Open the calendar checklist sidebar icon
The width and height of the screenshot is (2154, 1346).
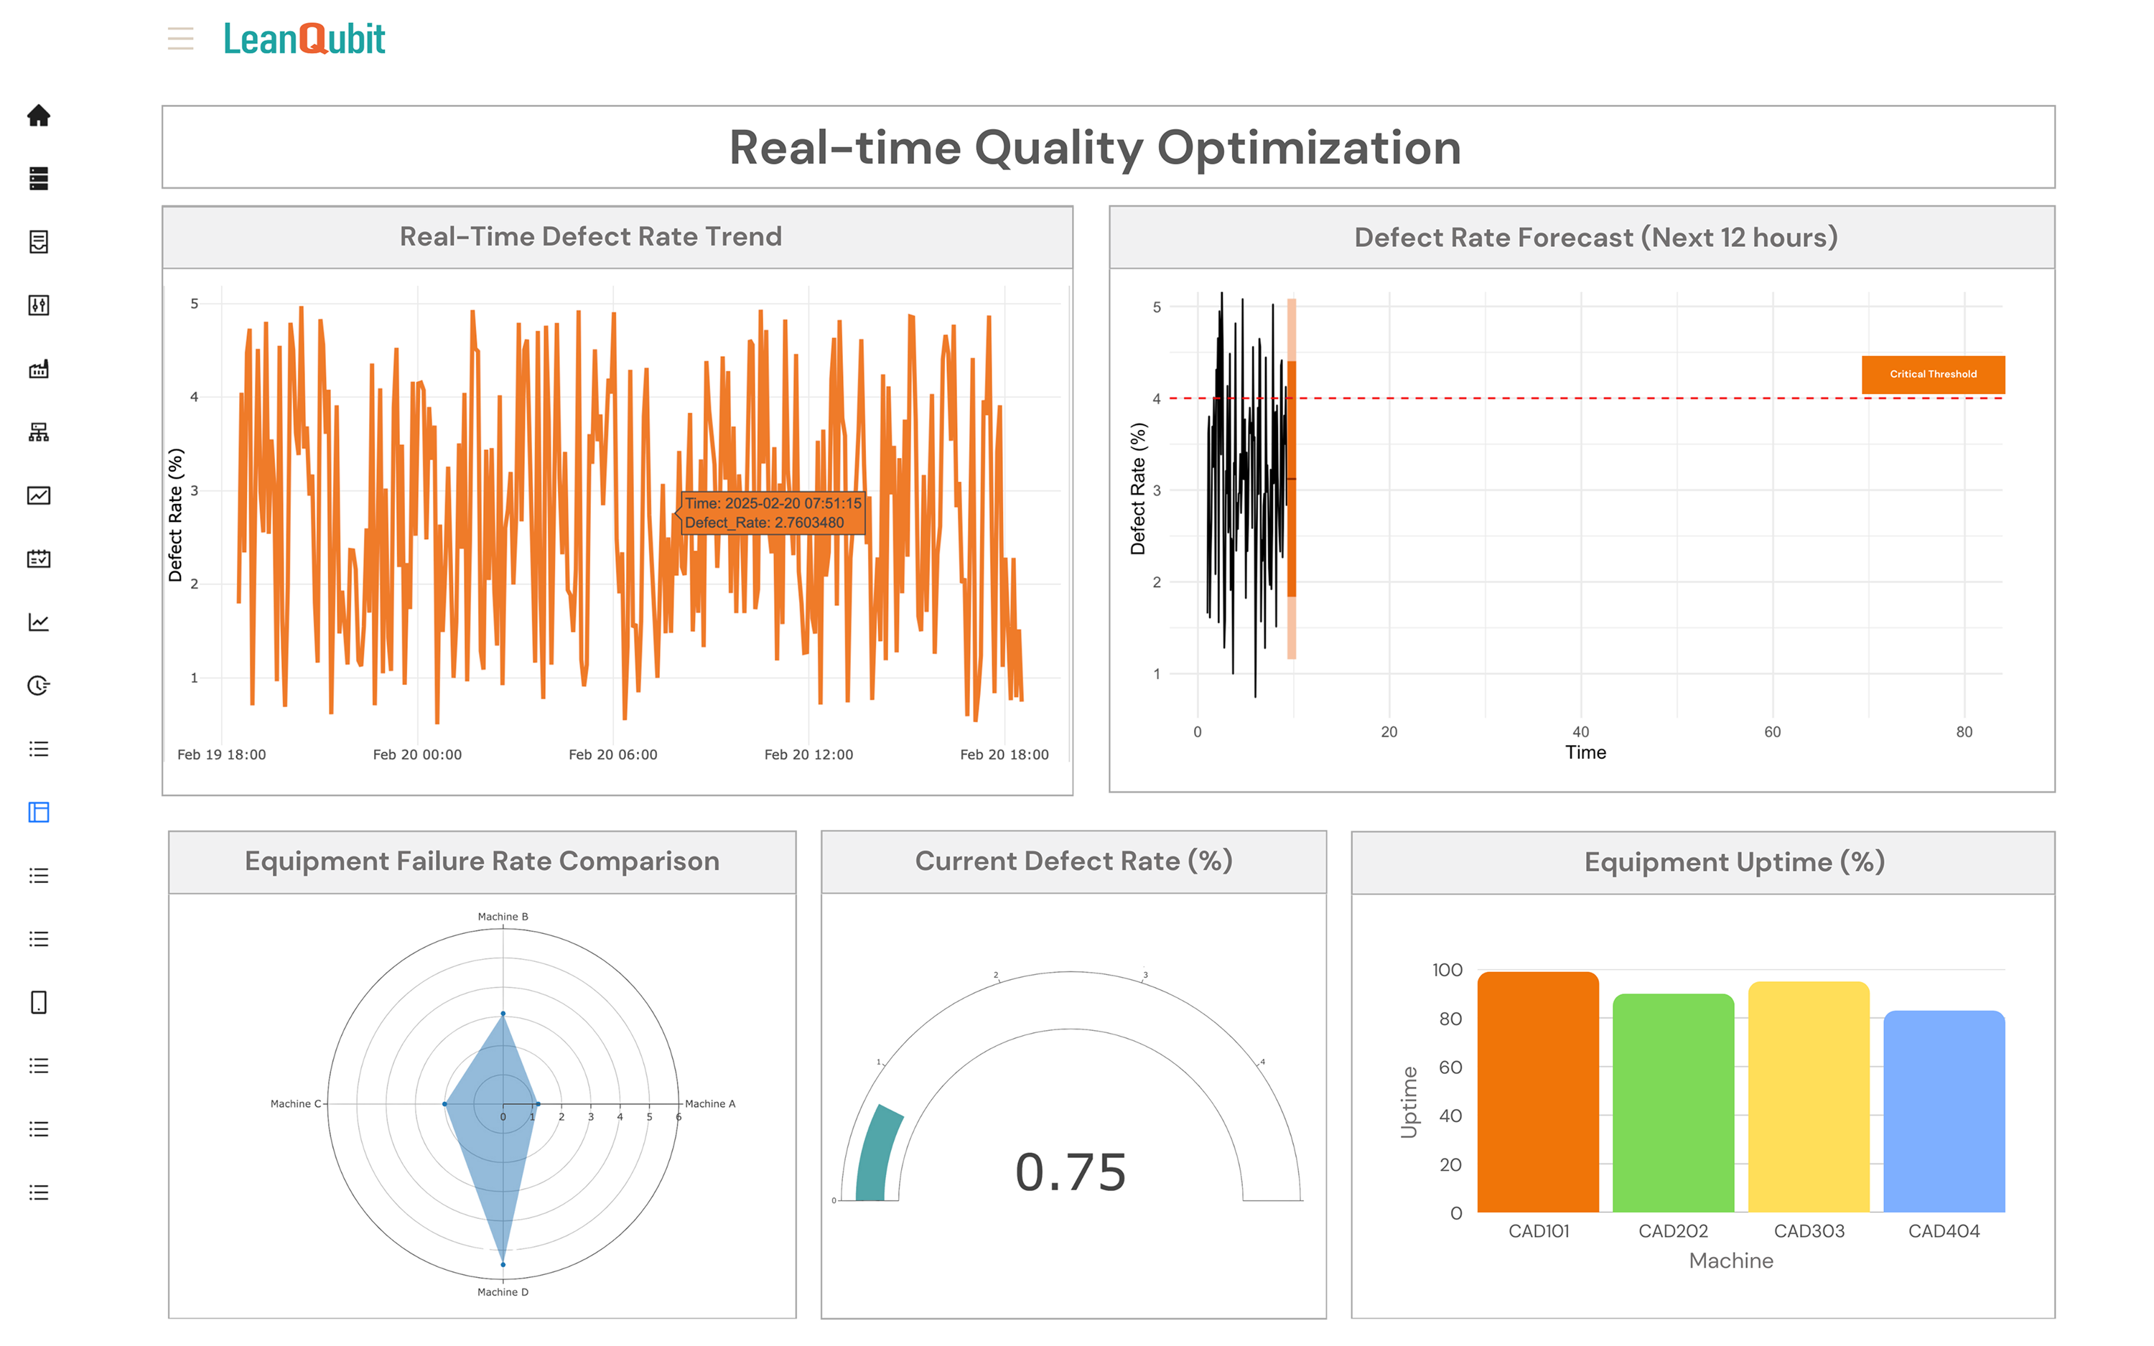click(38, 559)
